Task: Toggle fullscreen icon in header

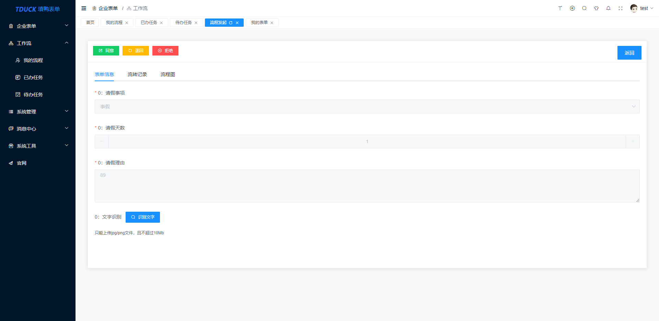Action: [621, 8]
